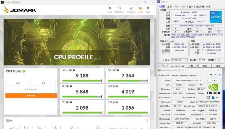Select the 测试分数 tab in CPU-Z
The height and width of the screenshot is (129, 225).
click(200, 6)
